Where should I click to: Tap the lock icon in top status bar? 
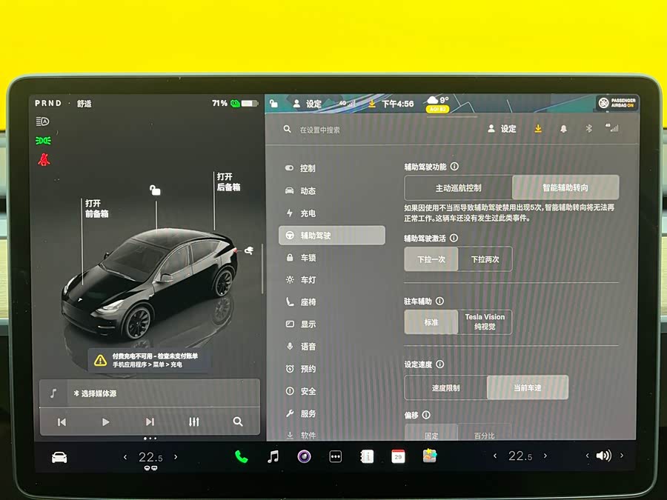[274, 103]
